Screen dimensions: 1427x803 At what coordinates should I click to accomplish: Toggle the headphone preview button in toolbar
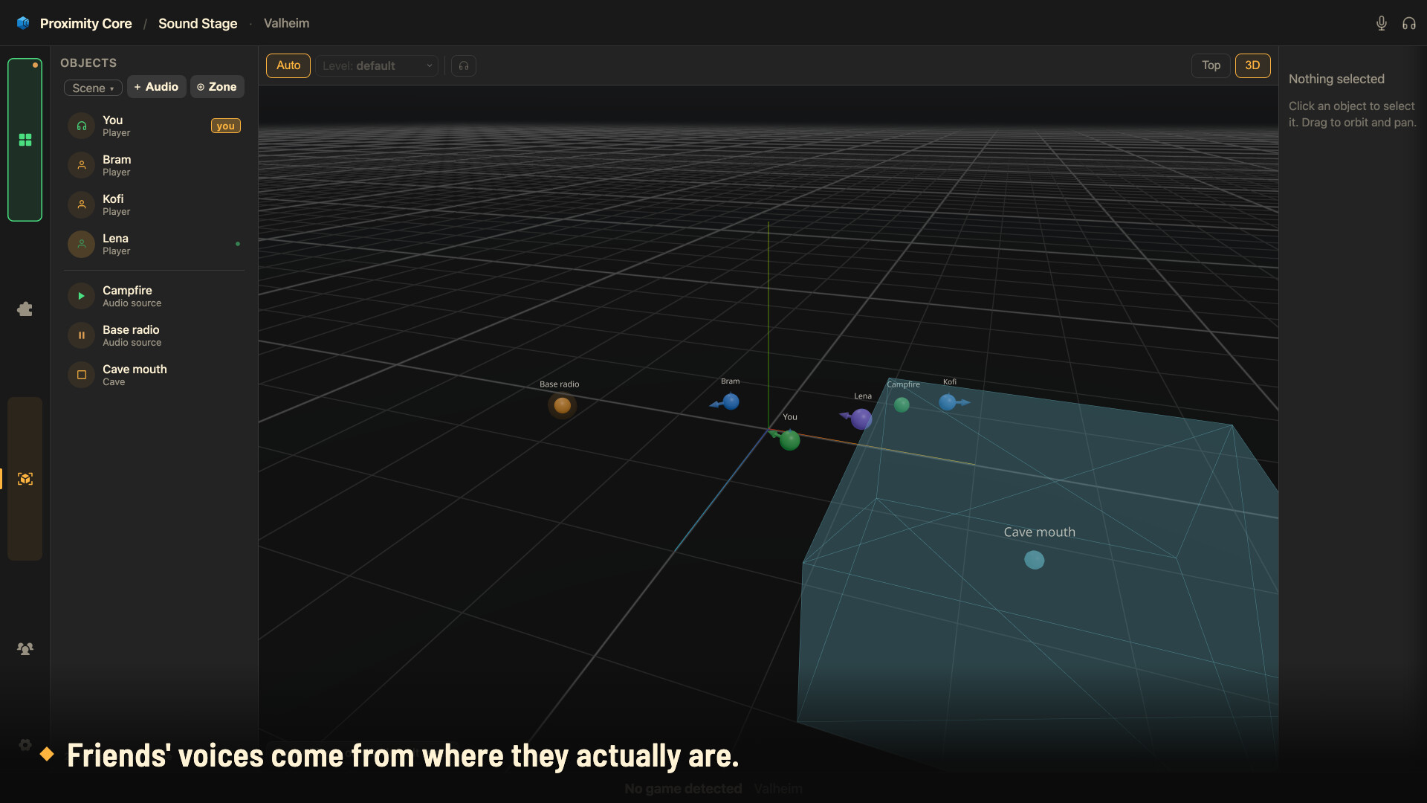[464, 65]
